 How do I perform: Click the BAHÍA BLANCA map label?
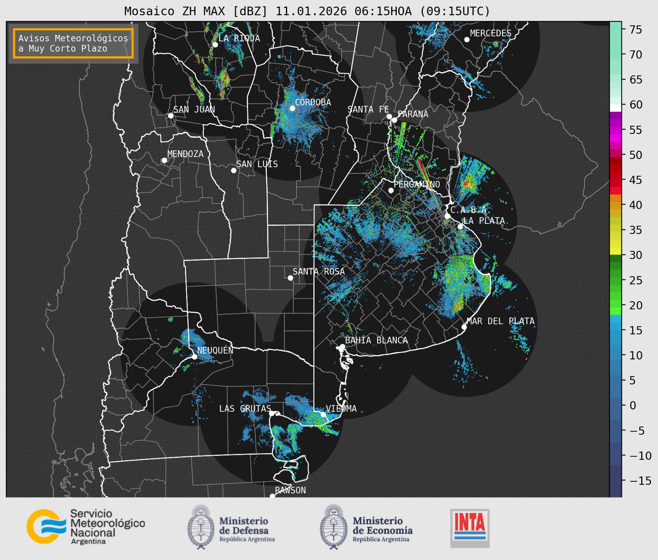(x=376, y=340)
